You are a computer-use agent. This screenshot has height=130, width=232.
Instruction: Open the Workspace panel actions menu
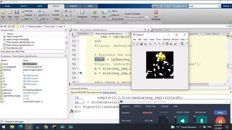[66, 56]
